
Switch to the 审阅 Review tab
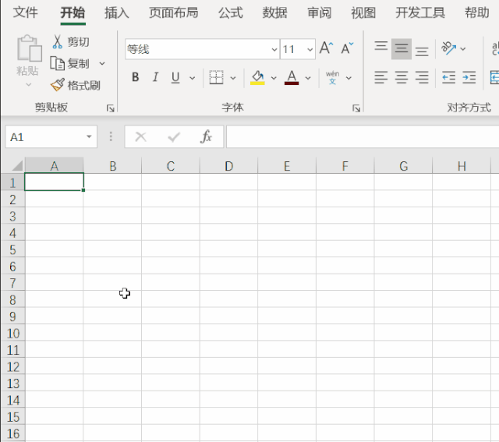tap(319, 12)
